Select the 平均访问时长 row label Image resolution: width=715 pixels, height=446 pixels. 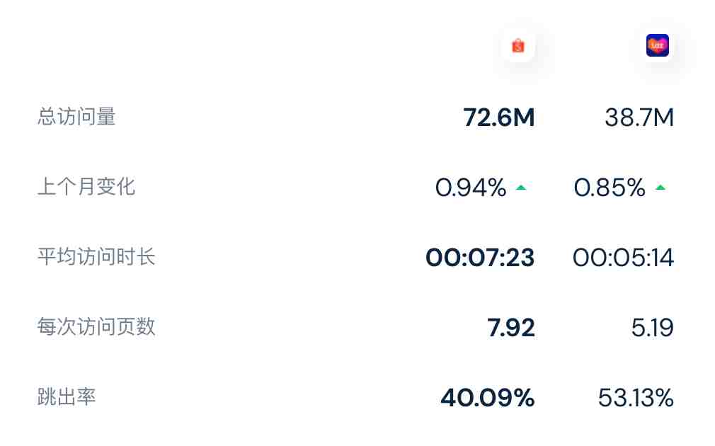[x=96, y=257]
